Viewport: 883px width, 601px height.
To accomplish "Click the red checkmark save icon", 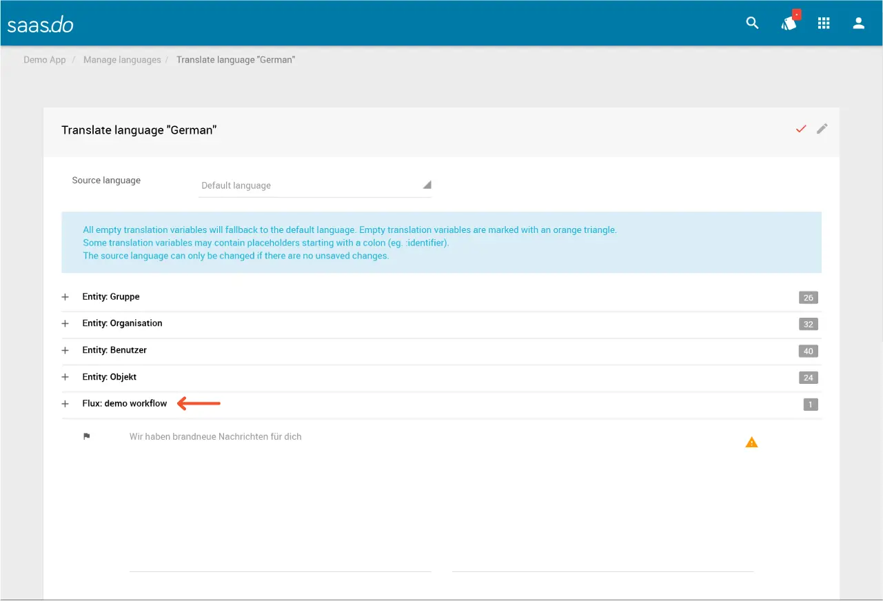I will (800, 129).
